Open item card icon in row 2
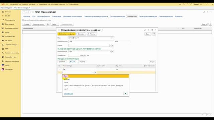Viewport: 214px width, 120px height. tap(95, 73)
